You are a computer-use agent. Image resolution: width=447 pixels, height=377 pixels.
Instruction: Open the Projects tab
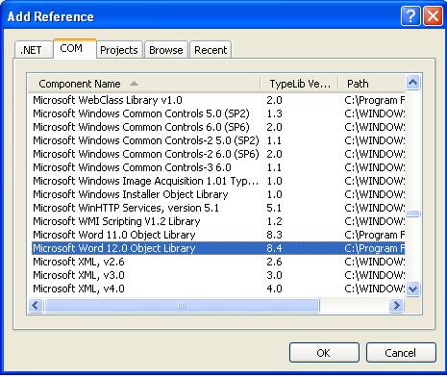click(119, 50)
